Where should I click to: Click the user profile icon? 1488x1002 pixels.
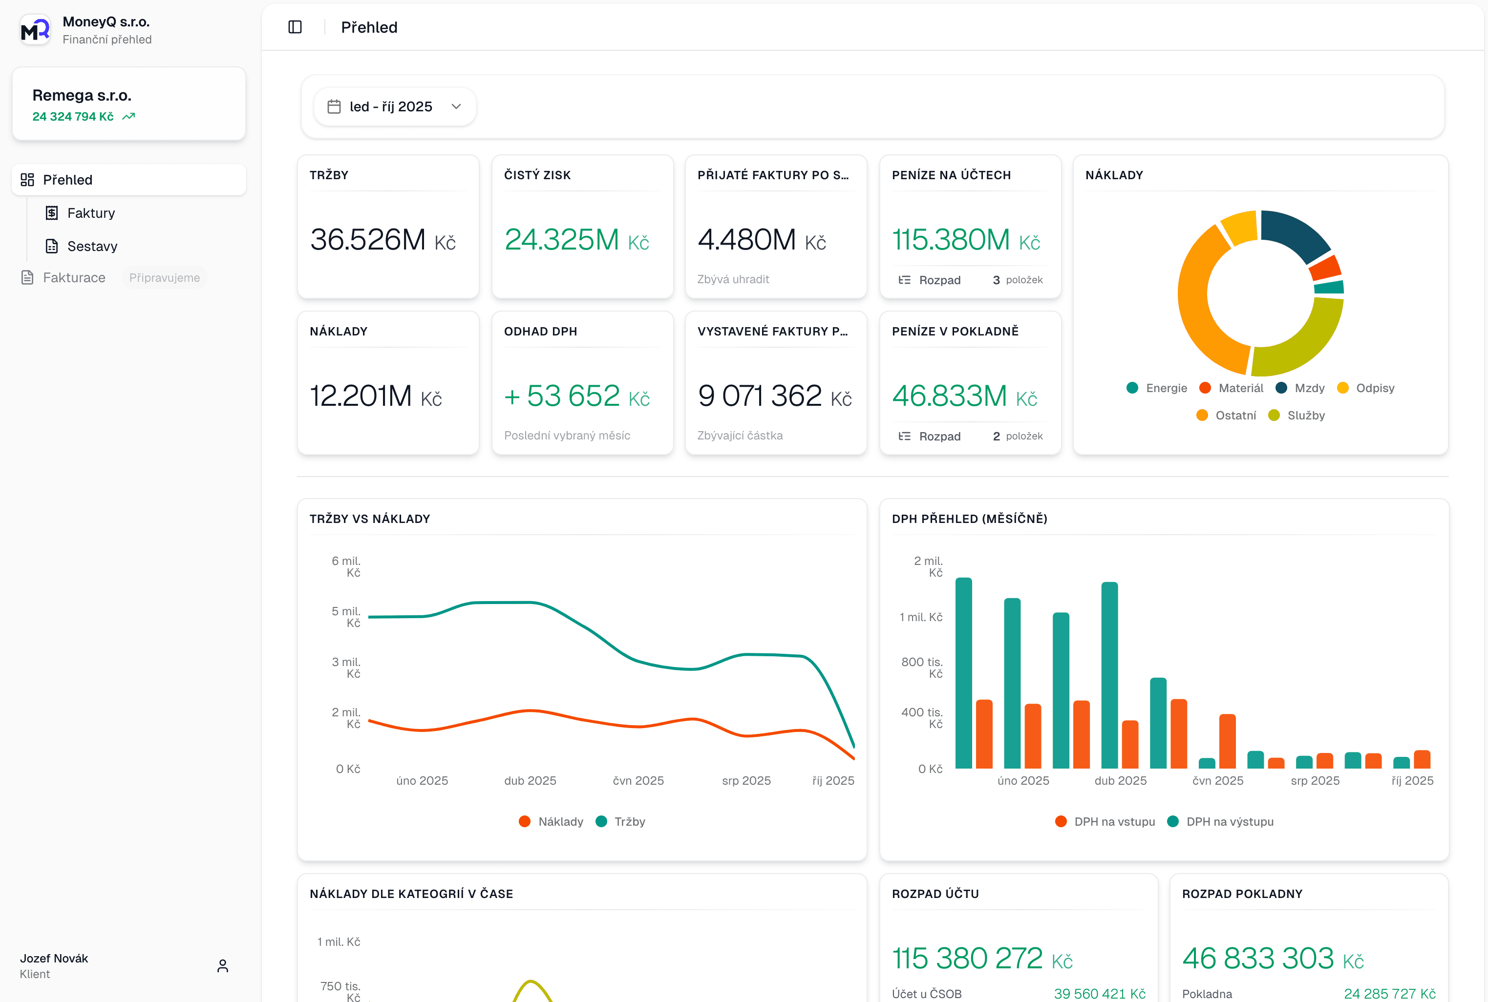[222, 965]
